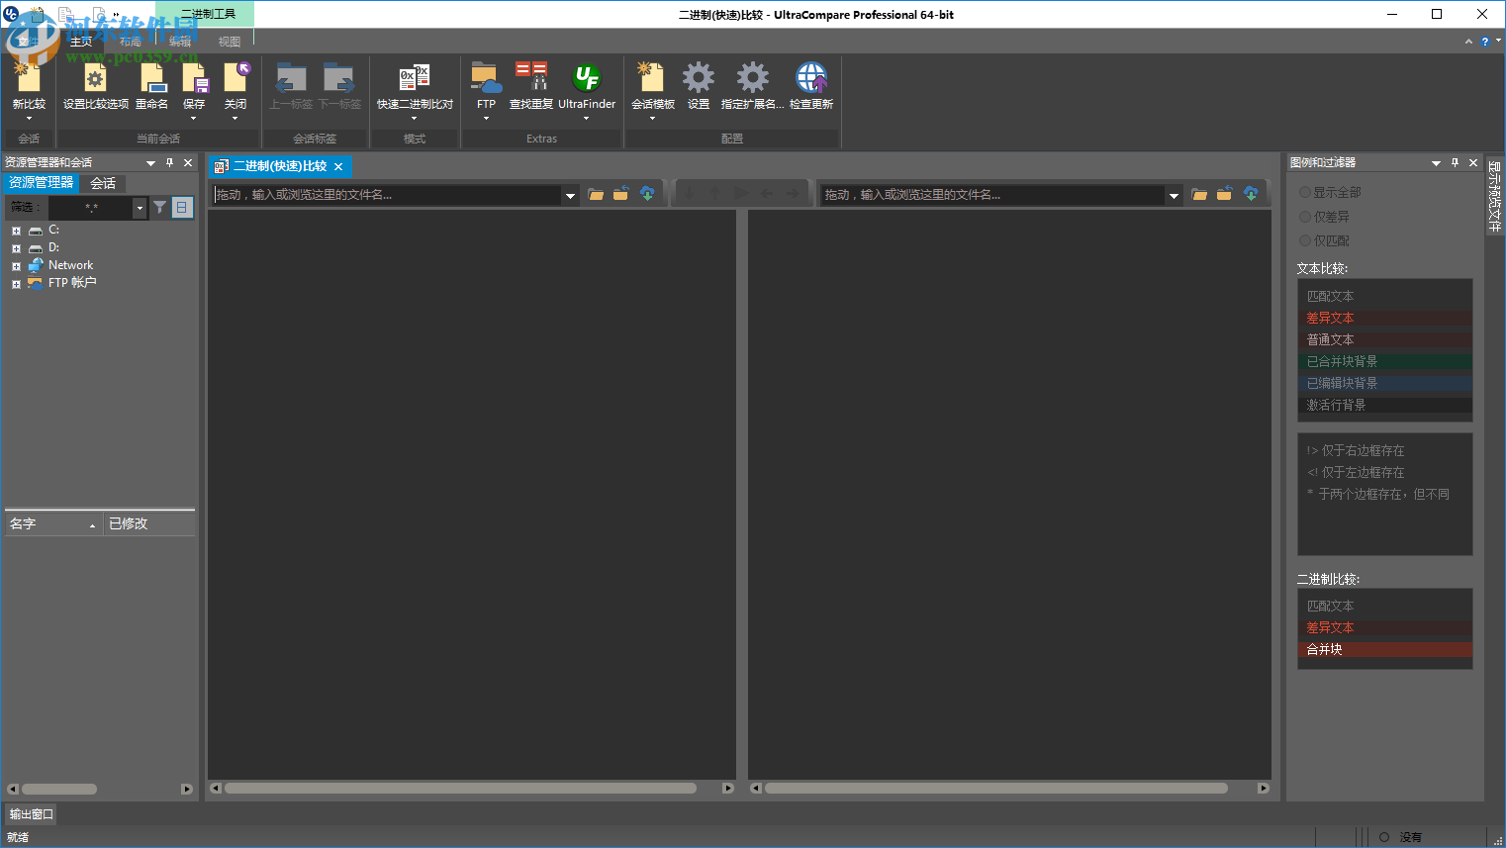Select 显示全部 radio button
Screen dimensions: 1506x848
click(1305, 192)
